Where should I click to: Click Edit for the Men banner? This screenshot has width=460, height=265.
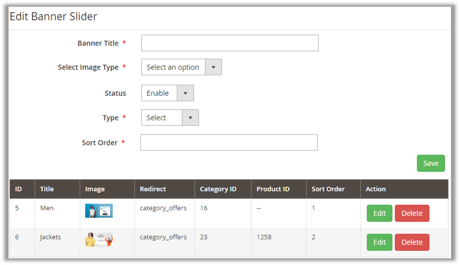[x=379, y=213]
